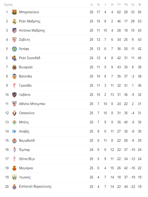Click the ΓΔ goal difference header
The image size is (148, 197).
(x=133, y=5)
